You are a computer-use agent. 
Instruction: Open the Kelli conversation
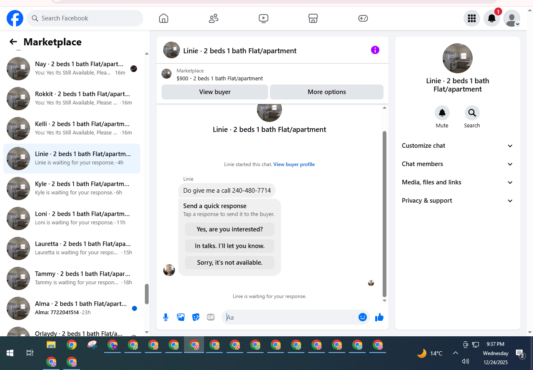click(72, 129)
